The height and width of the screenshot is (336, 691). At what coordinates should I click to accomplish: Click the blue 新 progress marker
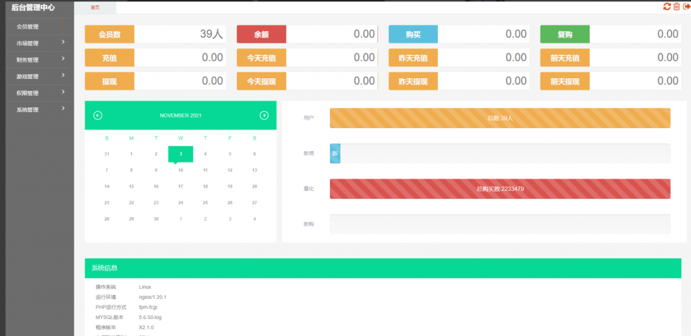335,153
